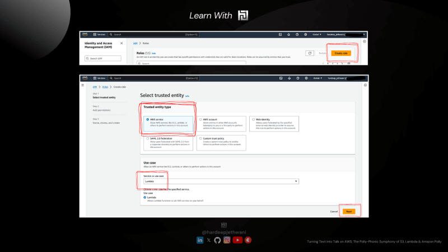This screenshot has width=448, height=252.
Task: Open the YouTube icon in slide footer
Action: point(237,240)
